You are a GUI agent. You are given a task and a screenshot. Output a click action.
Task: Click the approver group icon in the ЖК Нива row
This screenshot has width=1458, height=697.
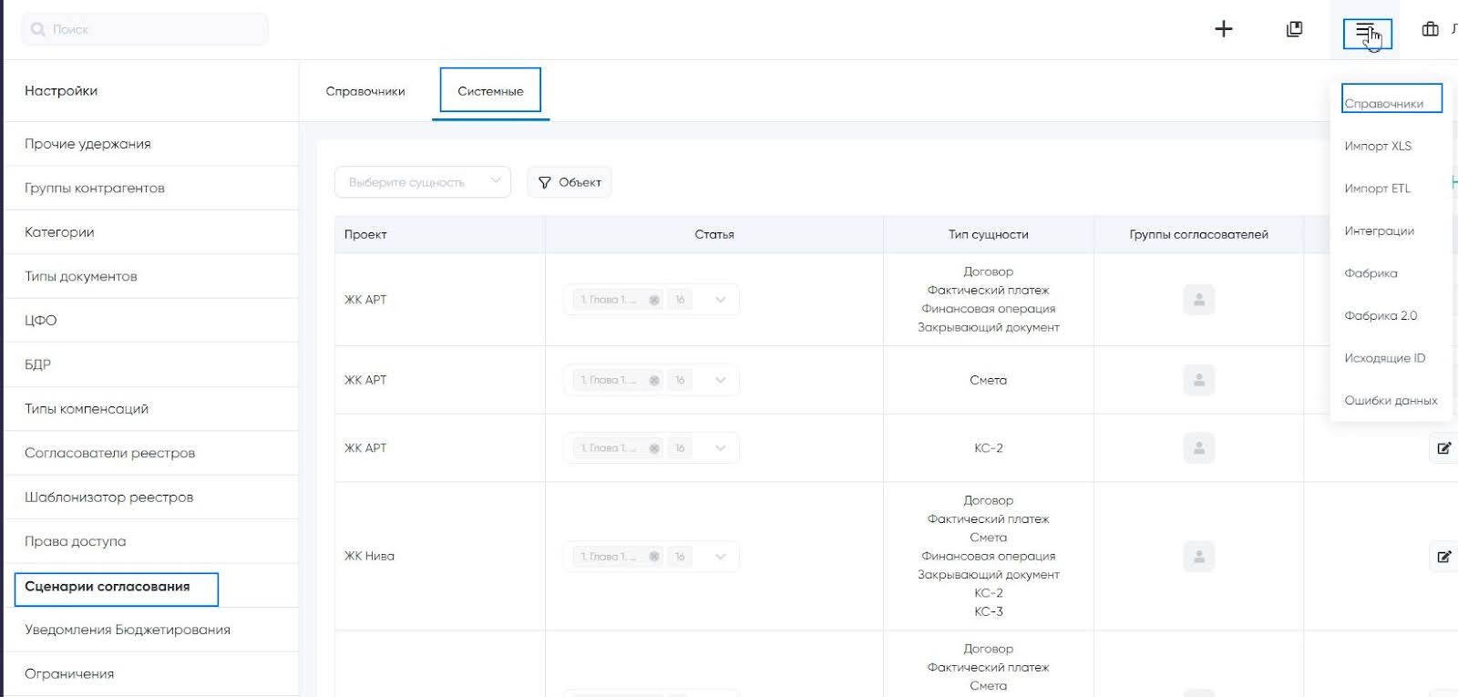[1199, 557]
